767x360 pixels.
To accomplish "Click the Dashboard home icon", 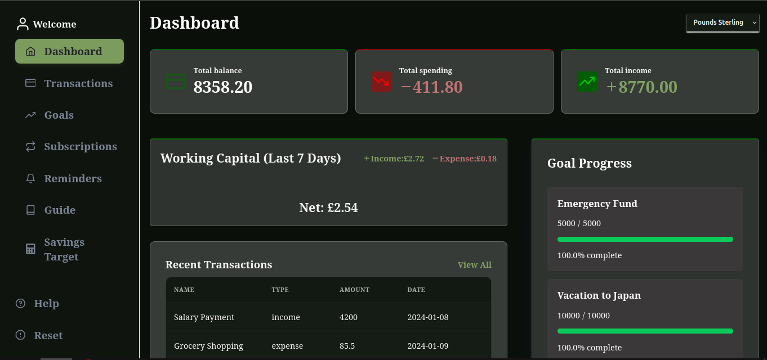I will tap(31, 52).
